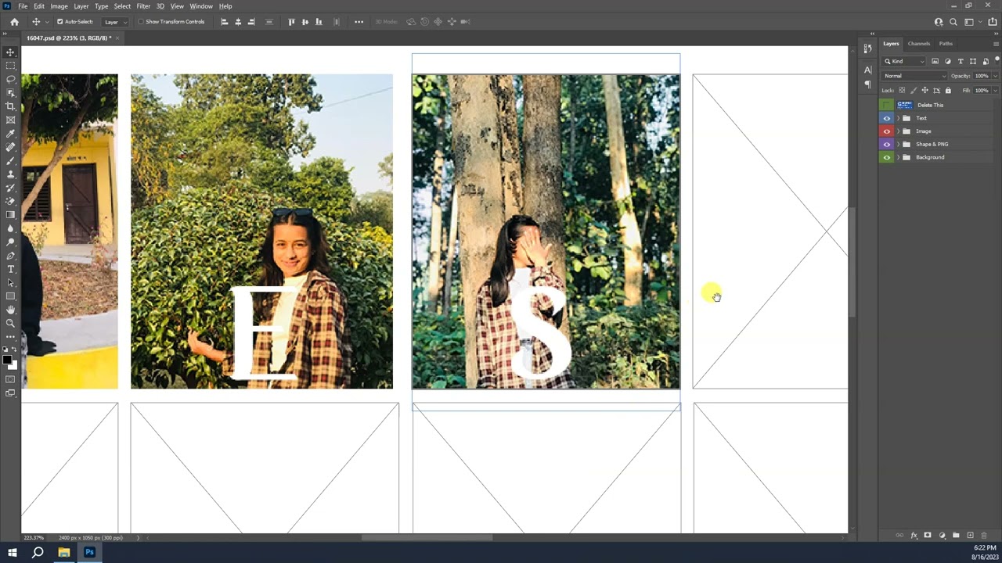This screenshot has width=1002, height=563.
Task: Switch to the Channels tab
Action: [x=919, y=44]
